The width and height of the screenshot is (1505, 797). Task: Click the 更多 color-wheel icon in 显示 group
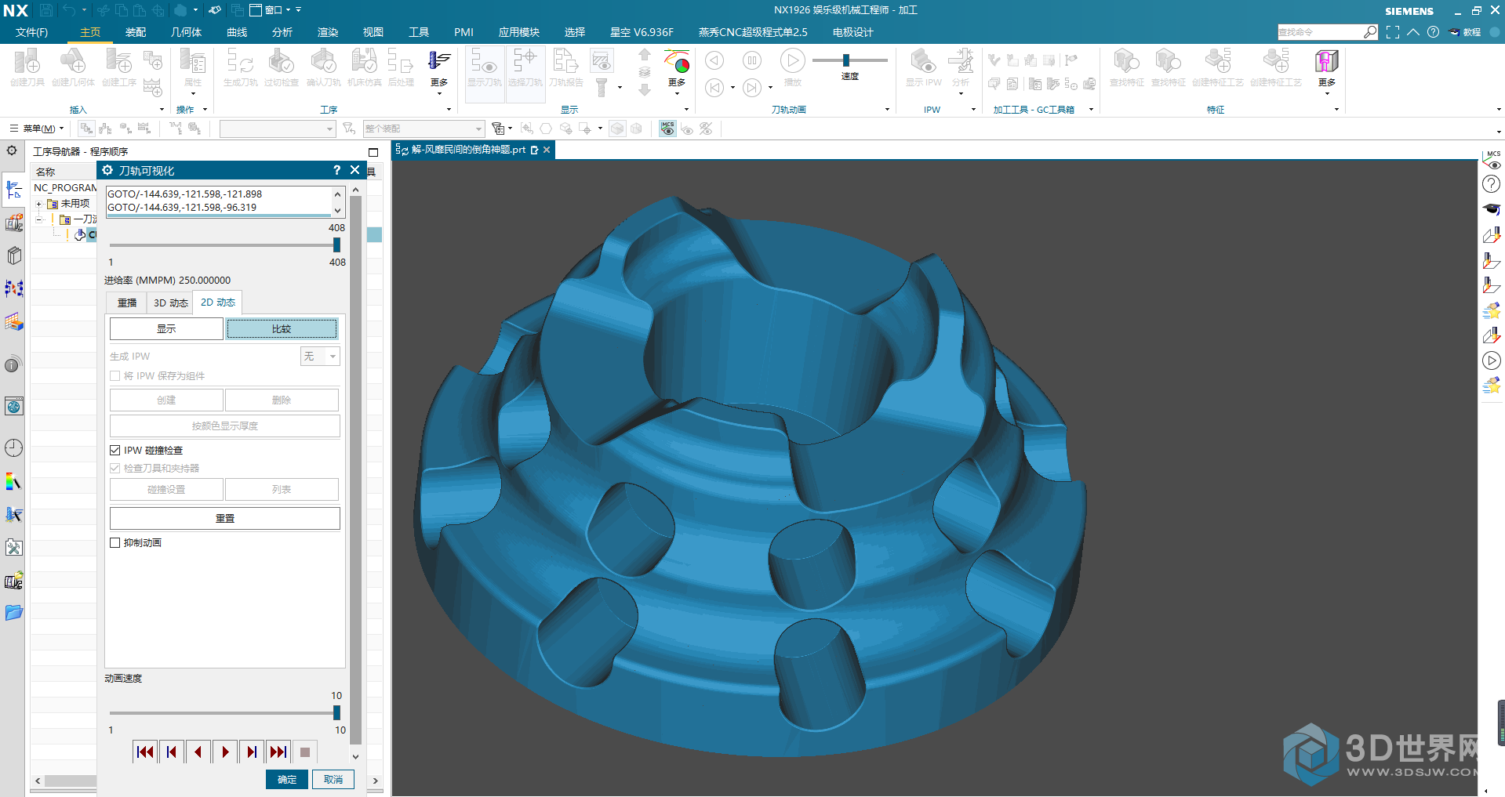click(x=676, y=71)
